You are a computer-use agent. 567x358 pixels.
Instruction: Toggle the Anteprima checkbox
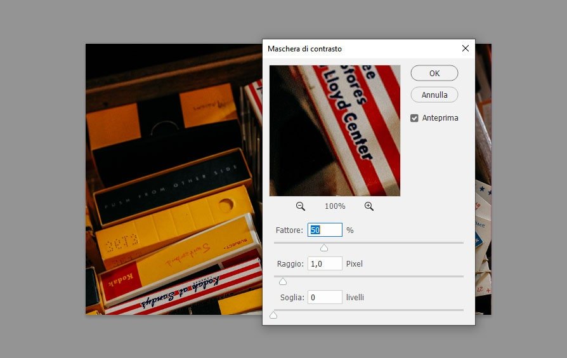[x=414, y=118]
